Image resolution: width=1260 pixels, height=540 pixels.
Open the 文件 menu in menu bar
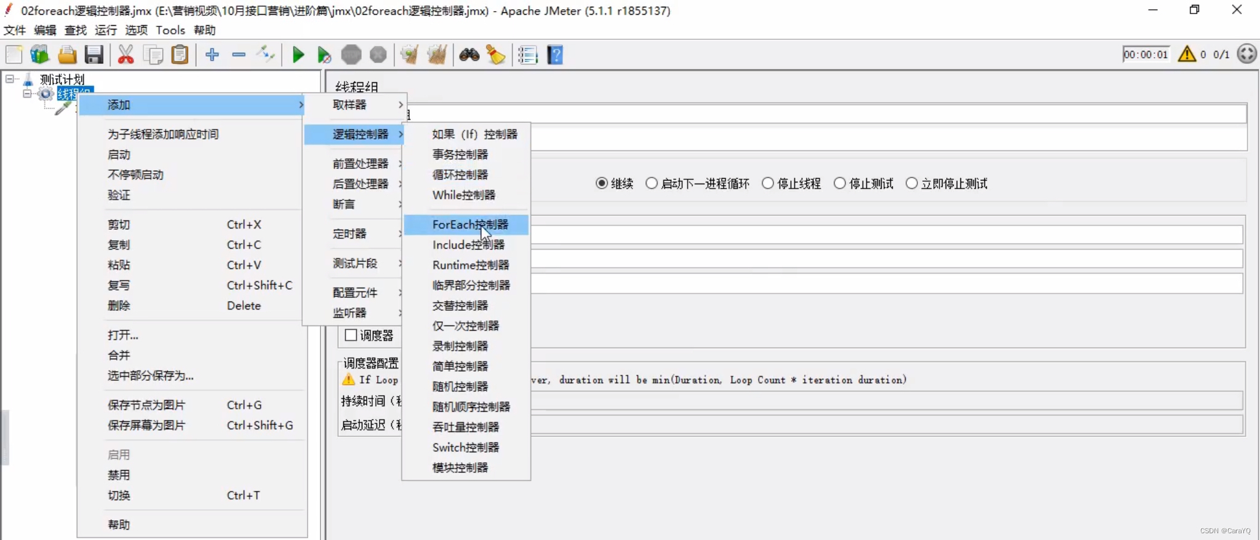pyautogui.click(x=15, y=30)
